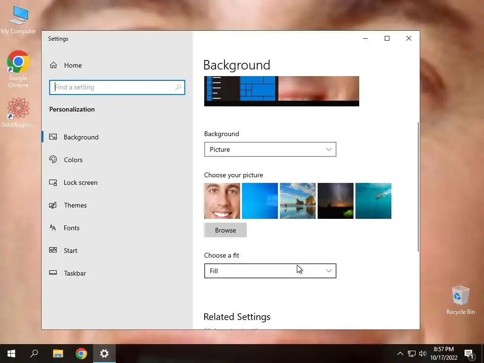The width and height of the screenshot is (484, 363).
Task: Choose the blue Windows logo wallpaper thumbnail
Action: 260,201
